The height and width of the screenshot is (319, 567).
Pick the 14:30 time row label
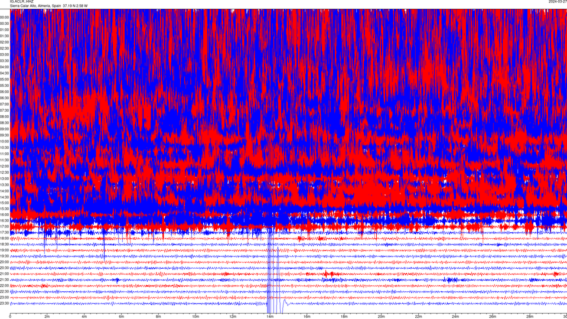coord(4,197)
